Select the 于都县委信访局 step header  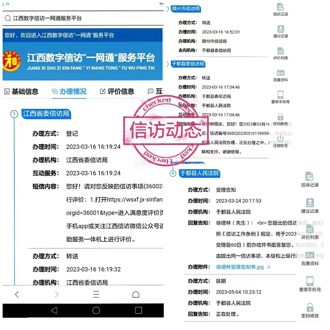click(188, 64)
